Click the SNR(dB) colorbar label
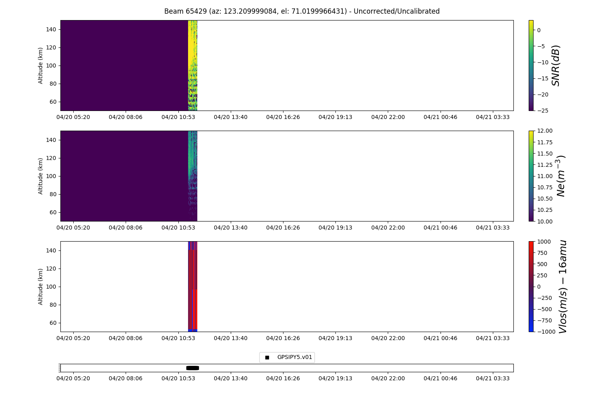The width and height of the screenshot is (604, 402). pos(556,65)
